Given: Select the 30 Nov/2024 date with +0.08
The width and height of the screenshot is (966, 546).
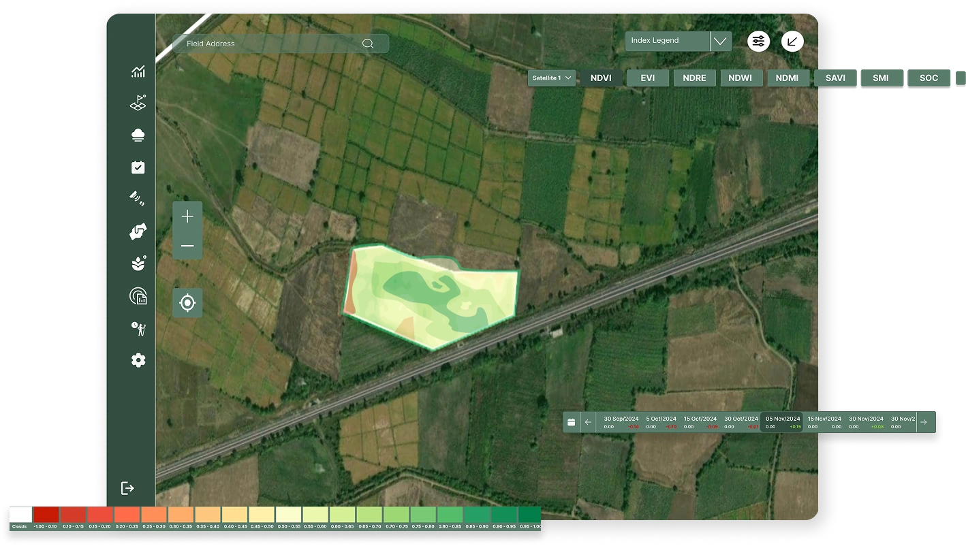Looking at the screenshot, I should (866, 422).
